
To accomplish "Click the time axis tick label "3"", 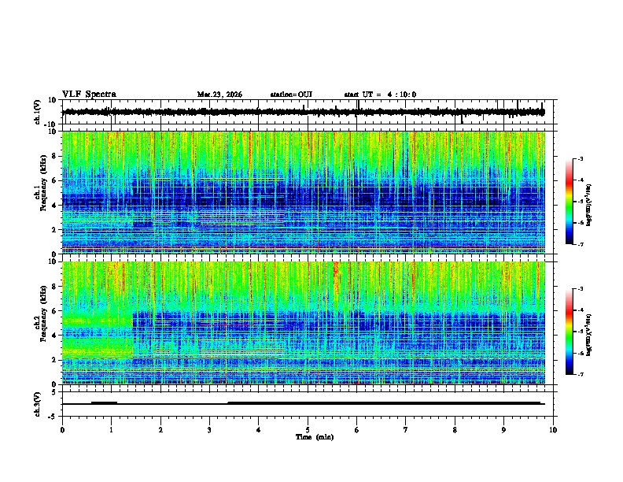I will click(x=209, y=430).
